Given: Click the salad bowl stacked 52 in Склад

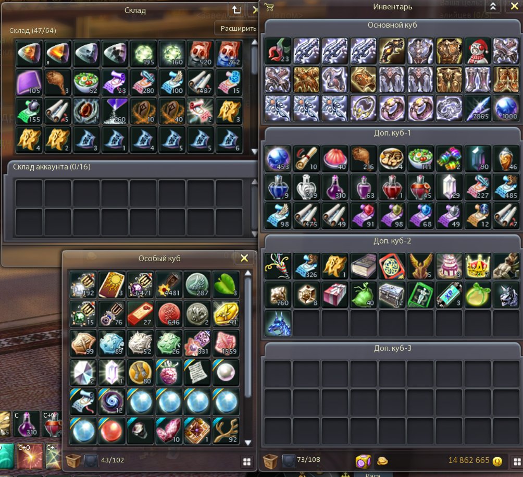Looking at the screenshot, I should click(x=86, y=82).
